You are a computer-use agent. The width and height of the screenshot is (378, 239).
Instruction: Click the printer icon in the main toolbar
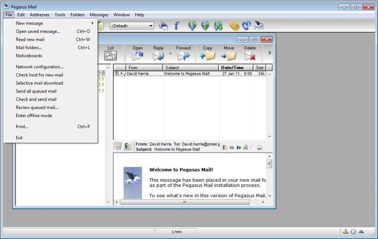(163, 26)
